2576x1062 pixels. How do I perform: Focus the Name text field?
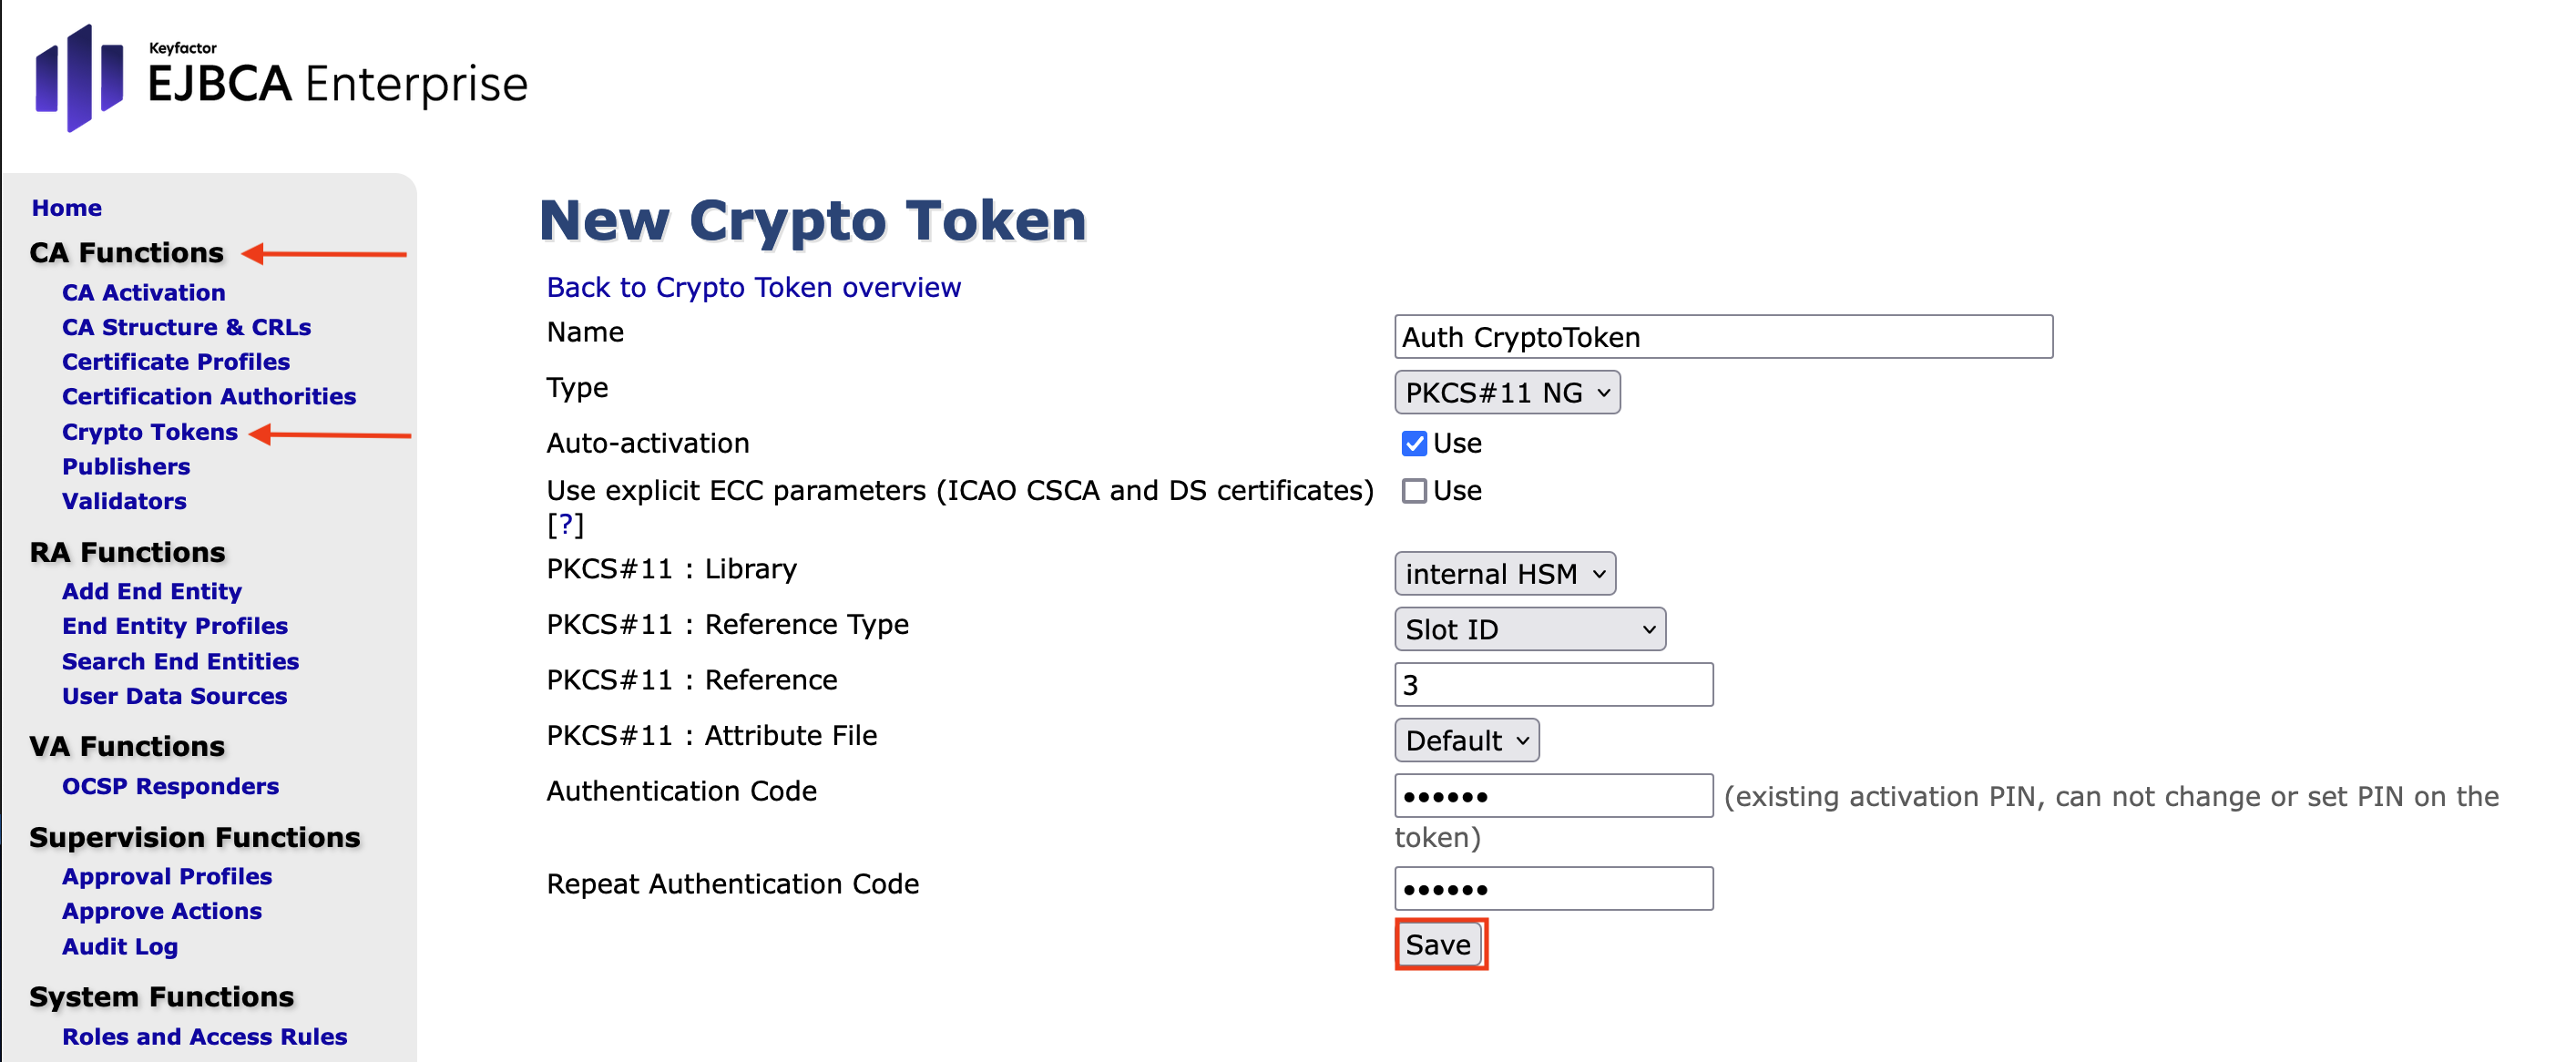pos(1722,337)
